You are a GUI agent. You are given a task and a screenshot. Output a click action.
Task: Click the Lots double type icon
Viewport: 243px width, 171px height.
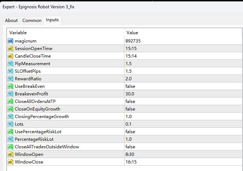click(10, 124)
